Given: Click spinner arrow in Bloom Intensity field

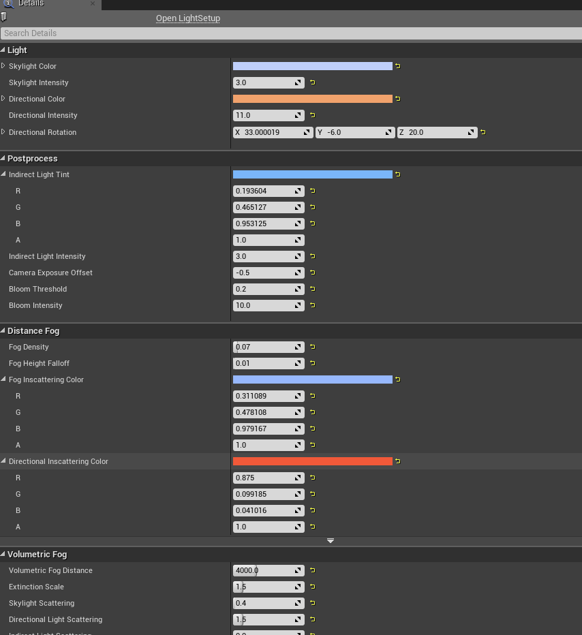Looking at the screenshot, I should [x=298, y=305].
